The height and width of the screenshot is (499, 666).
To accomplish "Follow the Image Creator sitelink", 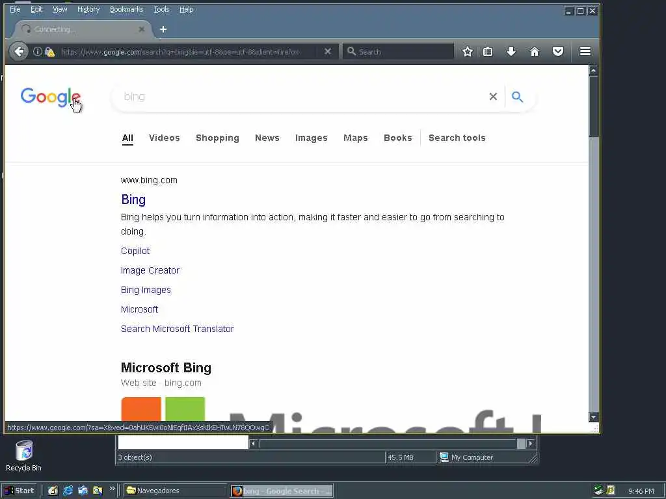I will pyautogui.click(x=150, y=270).
